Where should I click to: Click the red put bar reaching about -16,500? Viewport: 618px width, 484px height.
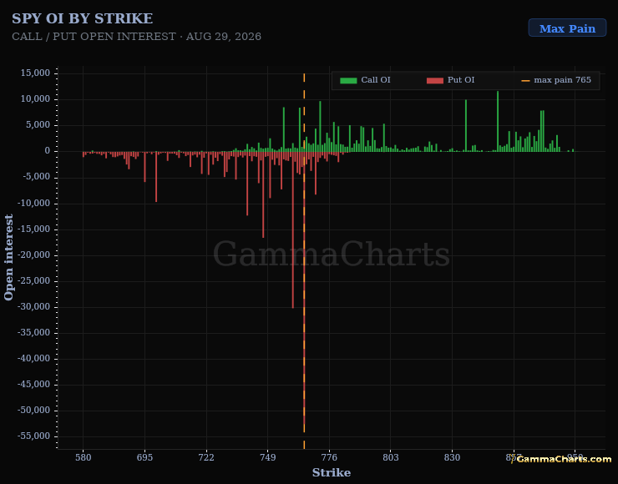263,194
